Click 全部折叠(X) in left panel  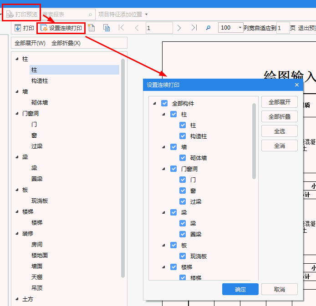point(66,44)
